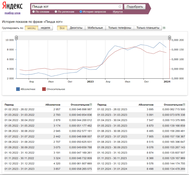Group the data by неделя

(x=45, y=28)
